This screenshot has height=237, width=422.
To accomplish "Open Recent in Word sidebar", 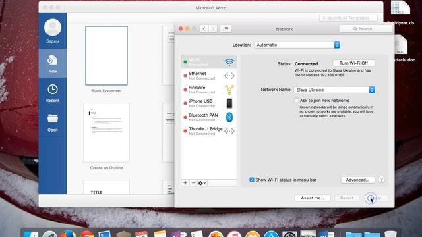I will (53, 93).
